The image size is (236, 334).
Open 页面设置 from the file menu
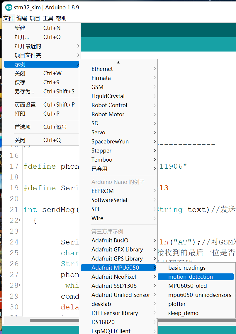tap(41, 105)
